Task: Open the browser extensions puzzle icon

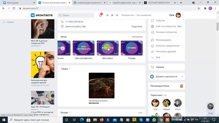Action: 205,8
